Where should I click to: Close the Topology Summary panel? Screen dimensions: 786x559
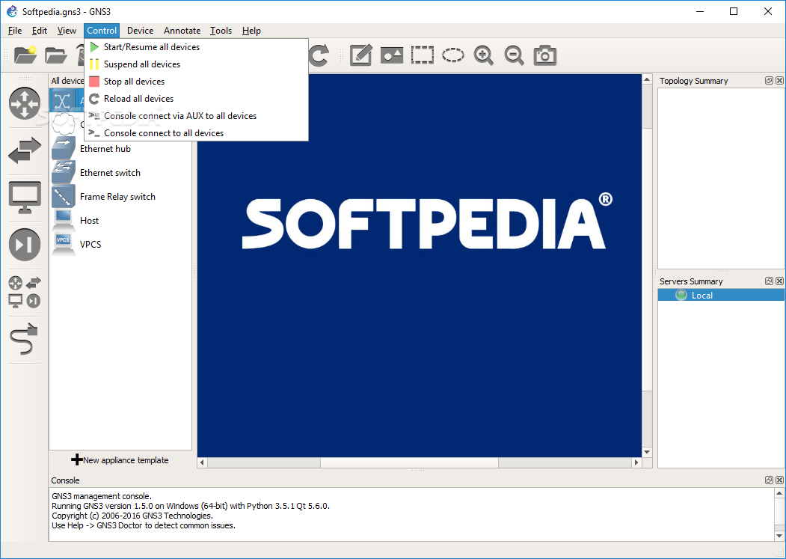click(x=779, y=80)
